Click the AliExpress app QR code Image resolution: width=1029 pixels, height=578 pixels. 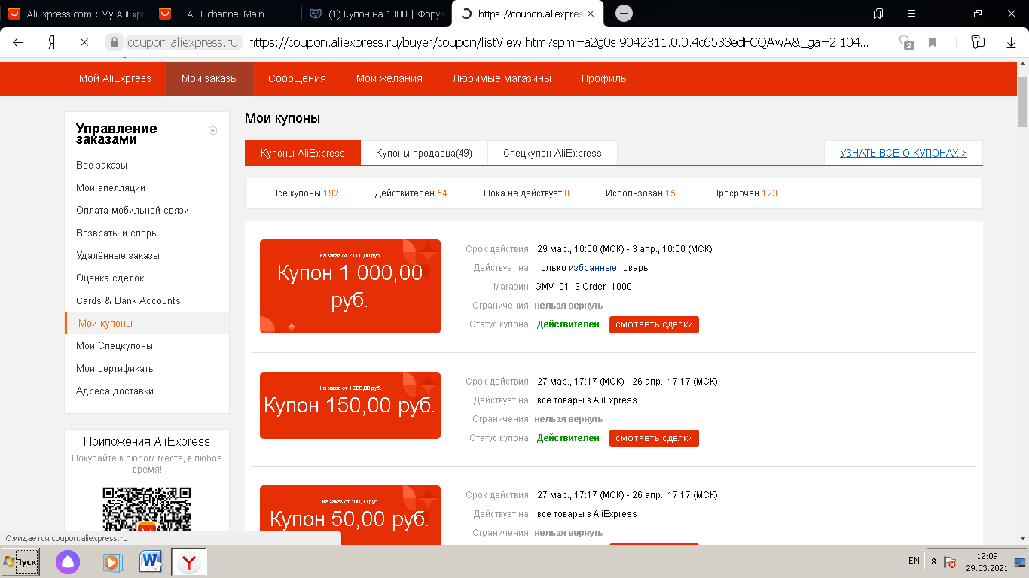point(147,510)
